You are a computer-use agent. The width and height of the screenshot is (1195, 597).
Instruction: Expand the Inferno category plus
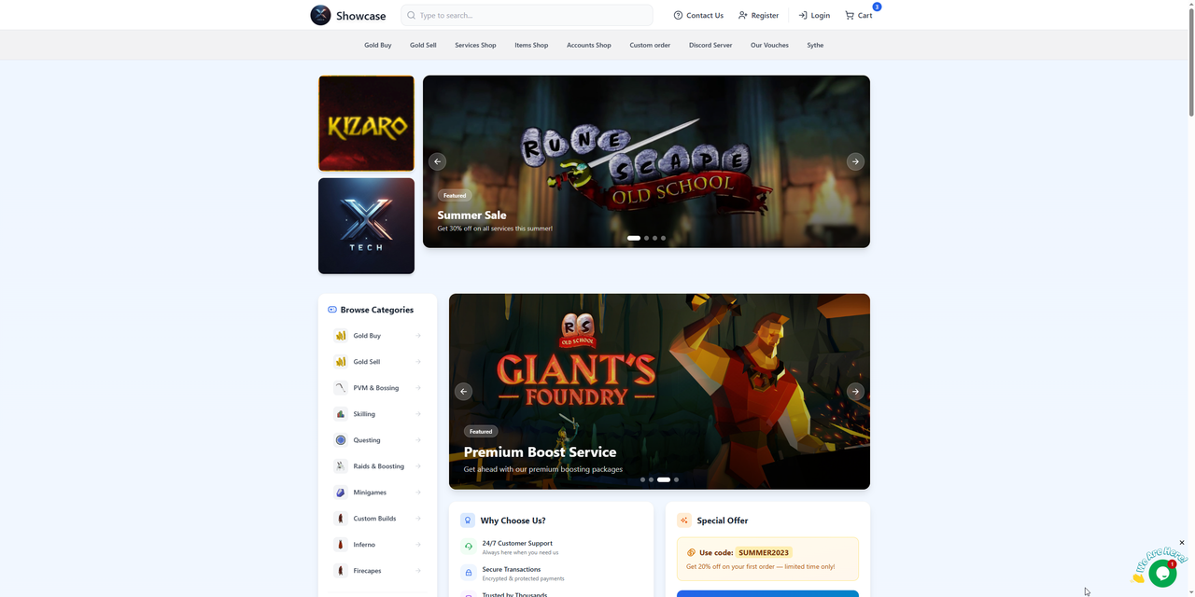click(x=419, y=545)
